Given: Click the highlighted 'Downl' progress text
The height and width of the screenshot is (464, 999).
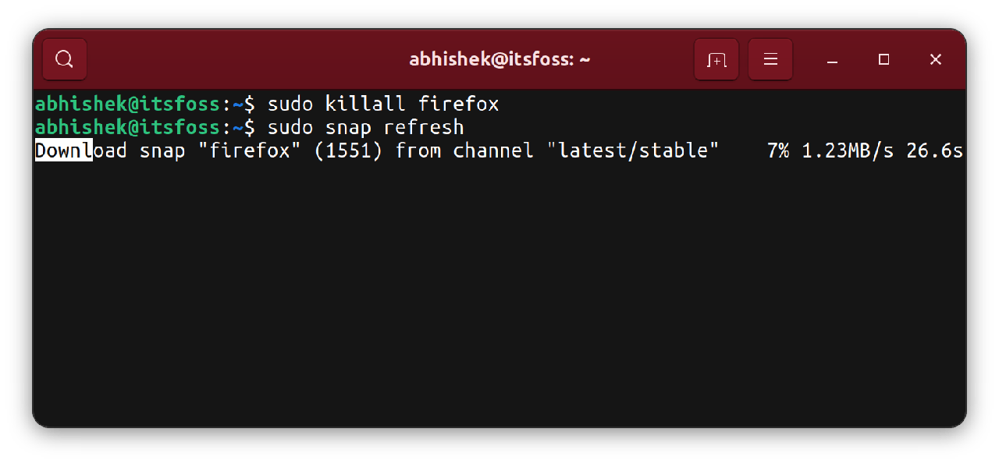Looking at the screenshot, I should pyautogui.click(x=63, y=151).
